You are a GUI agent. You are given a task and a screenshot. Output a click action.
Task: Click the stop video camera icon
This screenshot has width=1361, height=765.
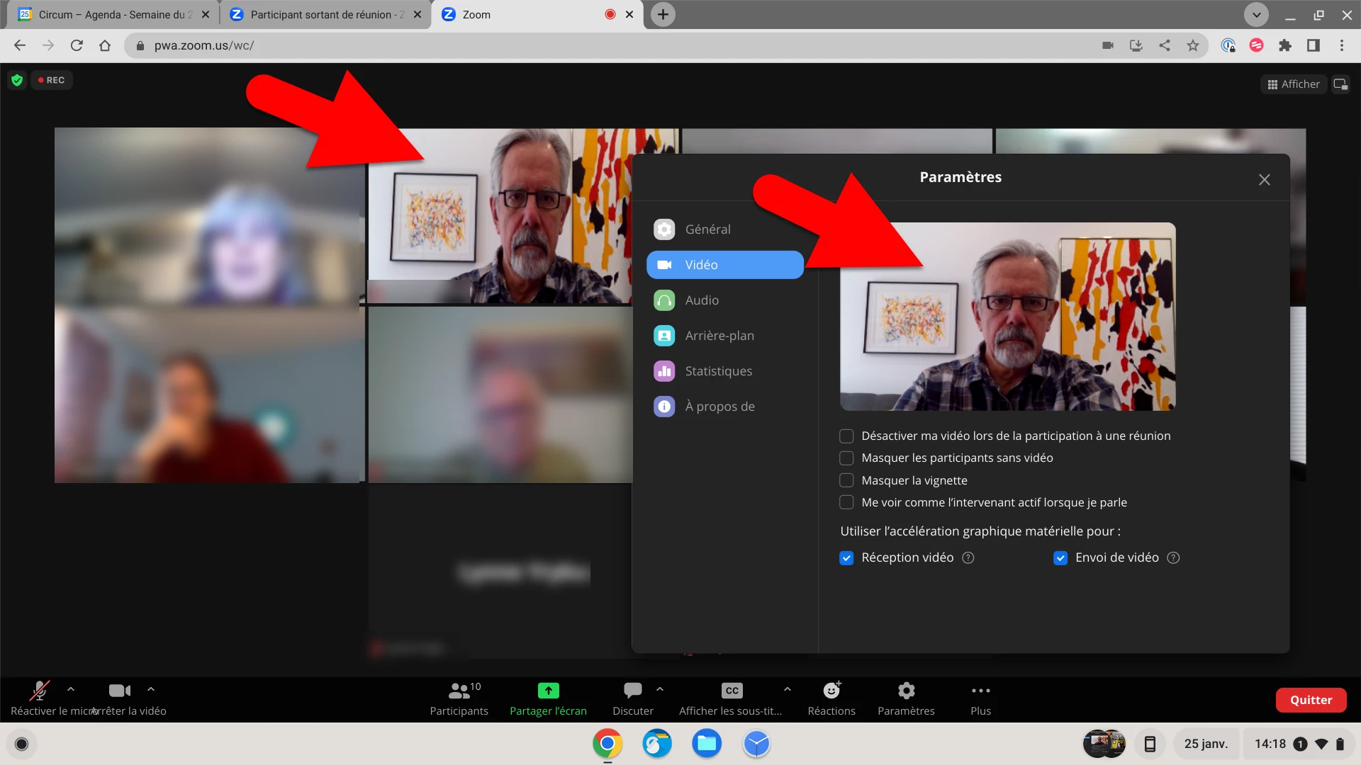(119, 690)
